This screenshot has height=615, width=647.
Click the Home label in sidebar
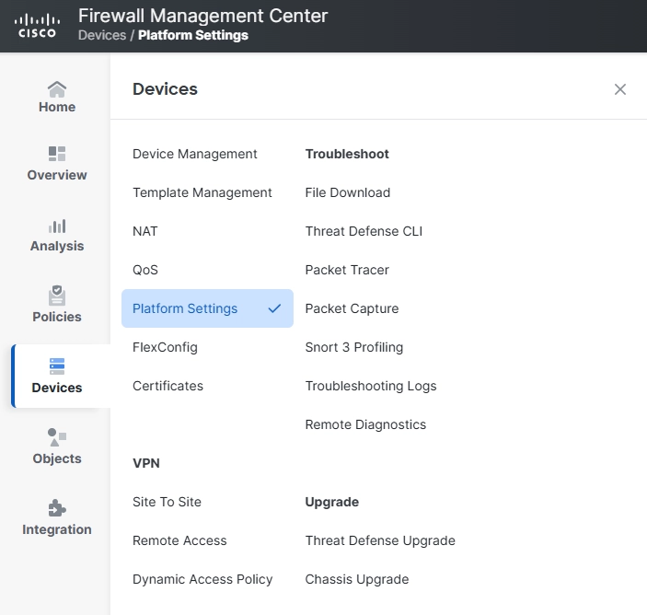pyautogui.click(x=57, y=107)
